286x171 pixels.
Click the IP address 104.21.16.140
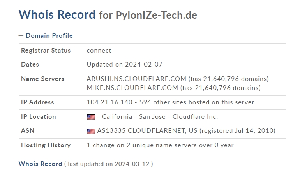pyautogui.click(x=109, y=102)
